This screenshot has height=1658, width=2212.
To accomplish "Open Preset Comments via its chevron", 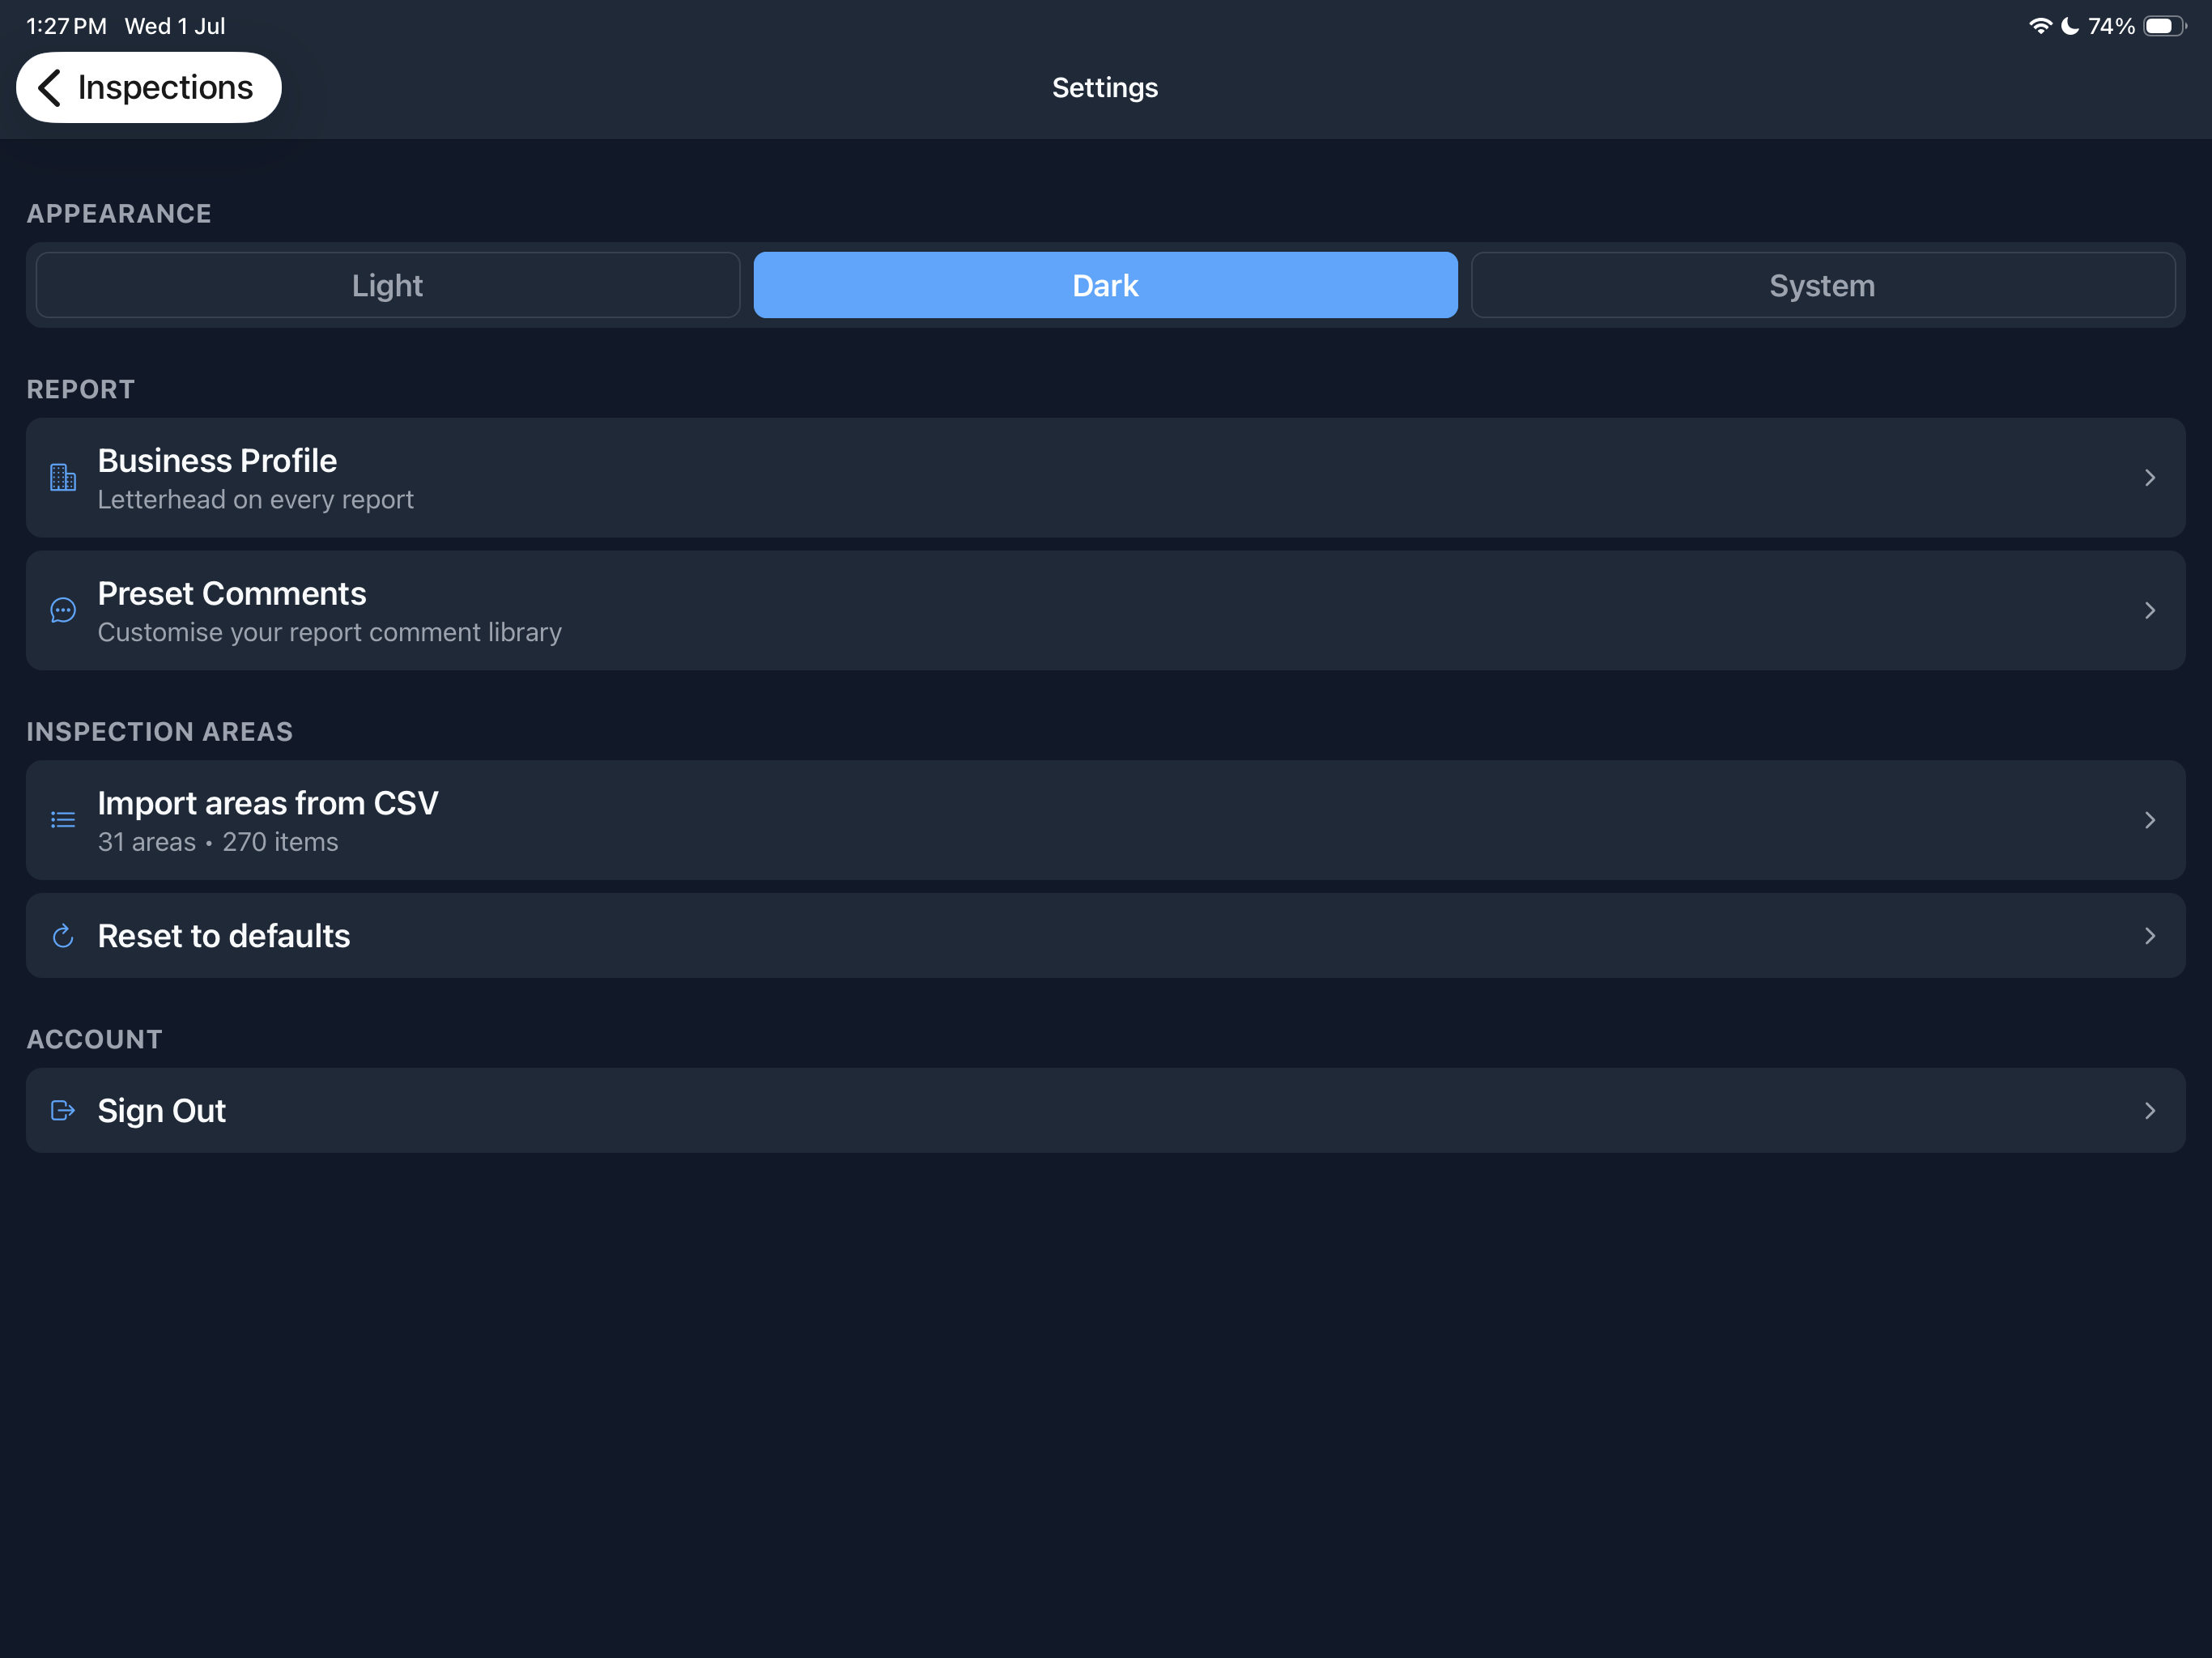I will 2149,610.
